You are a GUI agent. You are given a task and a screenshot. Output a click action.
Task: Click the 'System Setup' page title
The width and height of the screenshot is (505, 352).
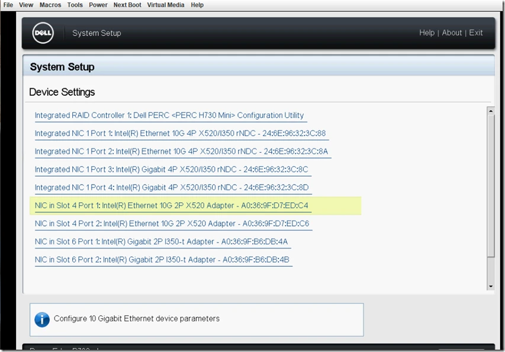tap(62, 67)
